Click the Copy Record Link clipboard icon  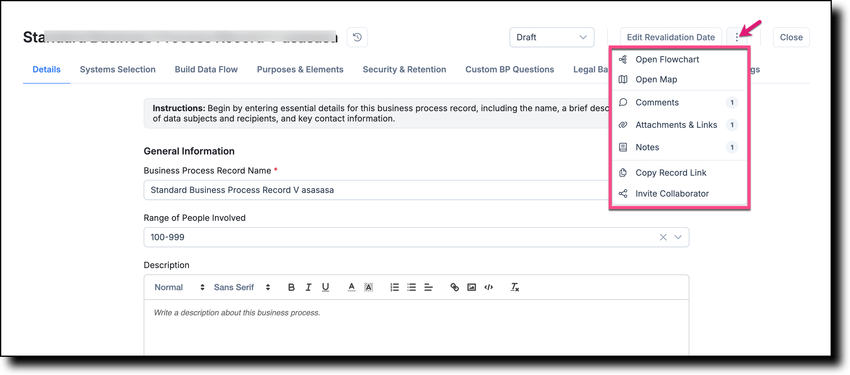623,173
